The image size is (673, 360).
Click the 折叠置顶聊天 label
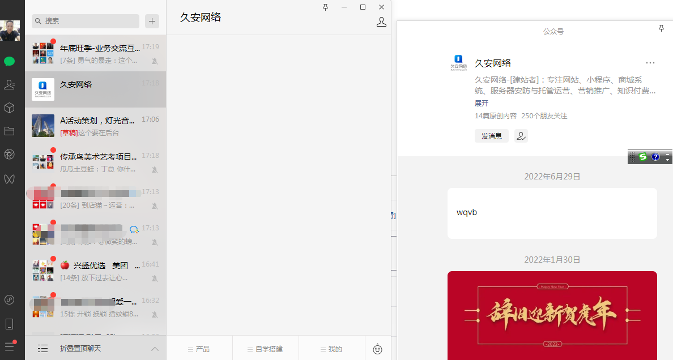pos(80,349)
